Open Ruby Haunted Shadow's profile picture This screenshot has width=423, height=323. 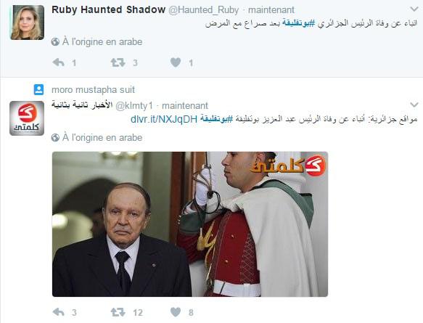point(27,23)
